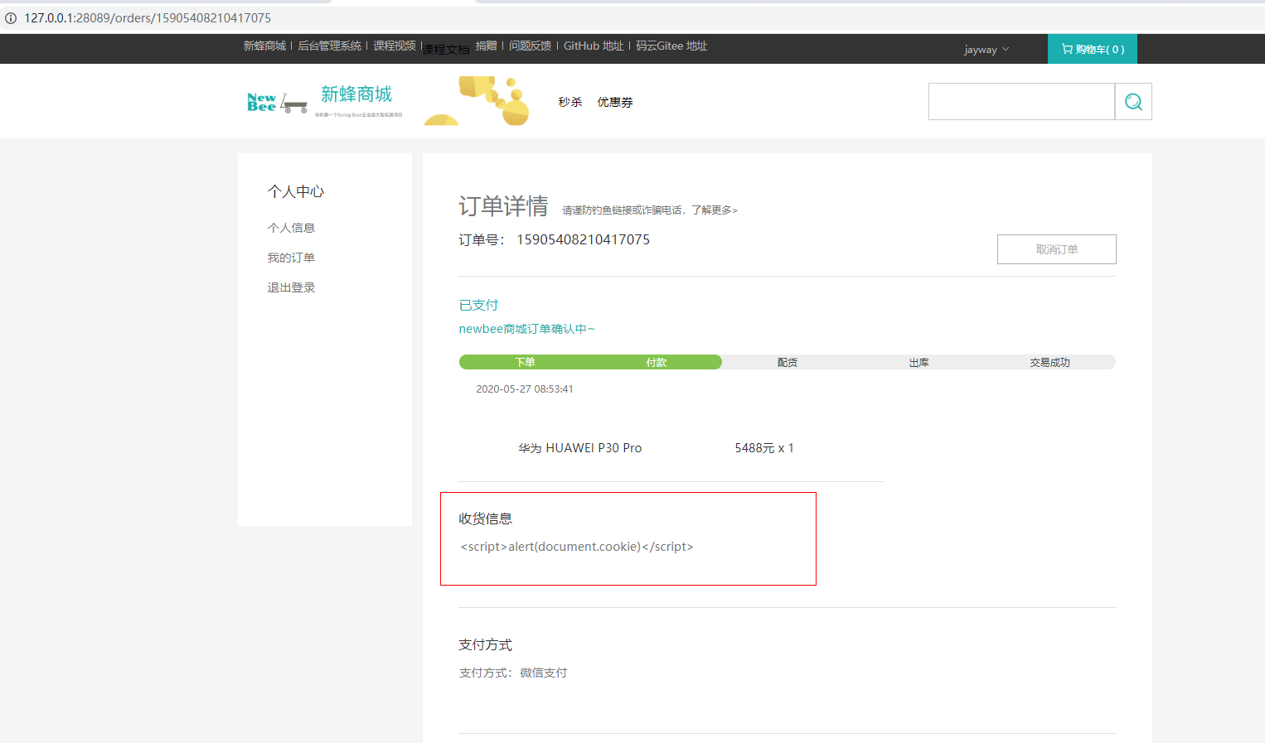Screen dimensions: 1265x743
Task: Select 我的订单 in sidebar
Action: click(291, 258)
